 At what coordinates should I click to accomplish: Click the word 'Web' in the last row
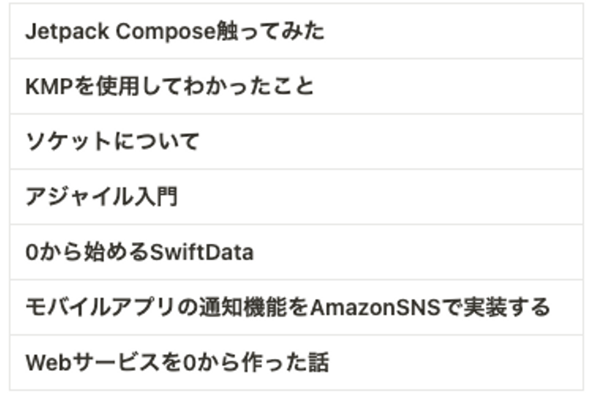pyautogui.click(x=48, y=362)
